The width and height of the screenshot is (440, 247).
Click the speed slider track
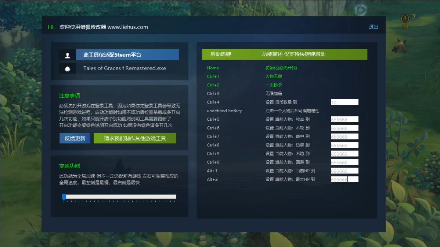point(119,197)
